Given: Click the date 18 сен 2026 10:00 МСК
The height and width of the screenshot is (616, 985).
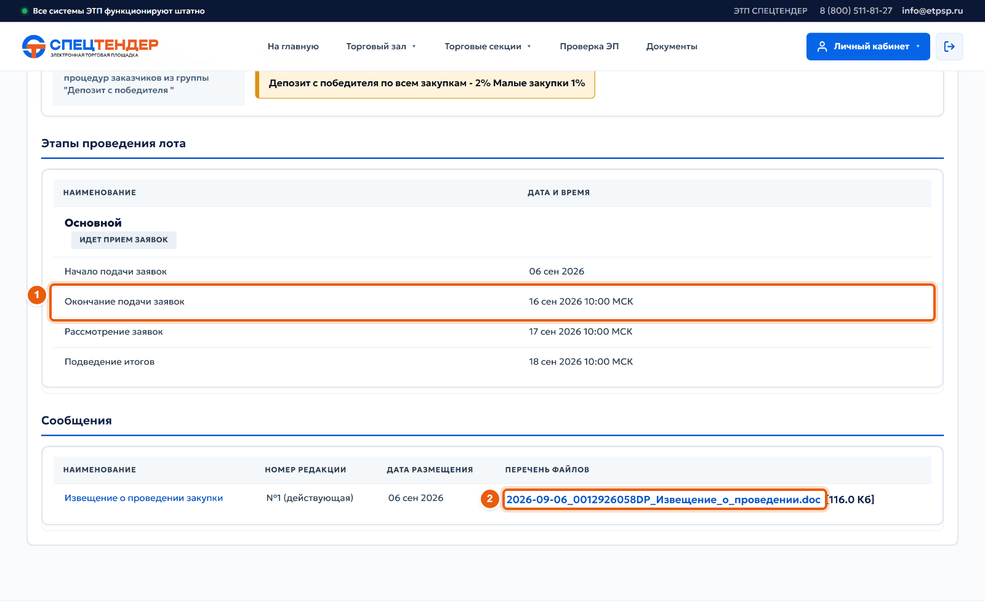Looking at the screenshot, I should coord(581,362).
